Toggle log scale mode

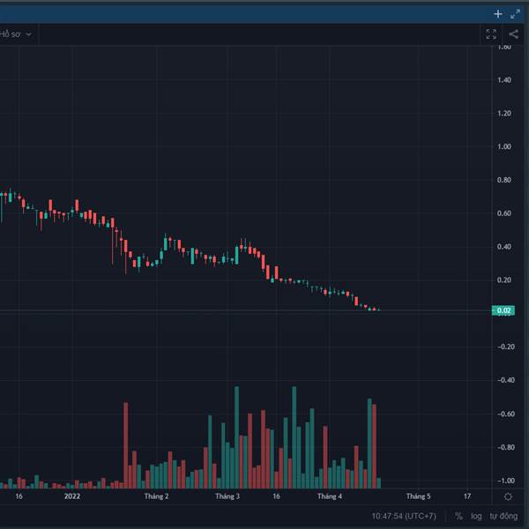476,516
